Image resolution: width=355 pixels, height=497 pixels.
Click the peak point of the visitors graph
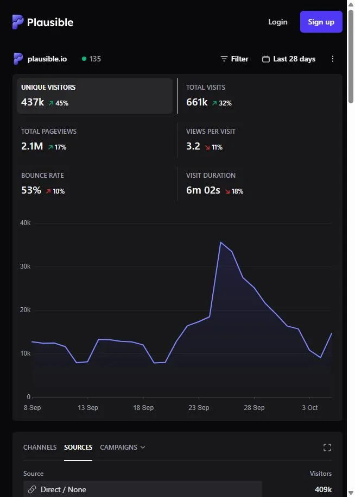220,242
